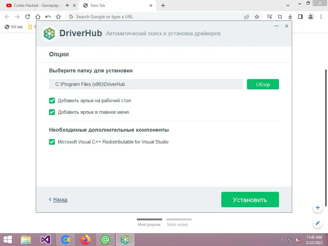Open Visual Studio from the taskbar
328x246 pixels.
tap(45, 240)
